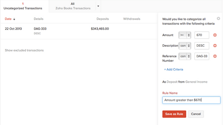The width and height of the screenshot is (223, 125).
Task: Remove the Reference Number criteria row
Action: tap(215, 56)
